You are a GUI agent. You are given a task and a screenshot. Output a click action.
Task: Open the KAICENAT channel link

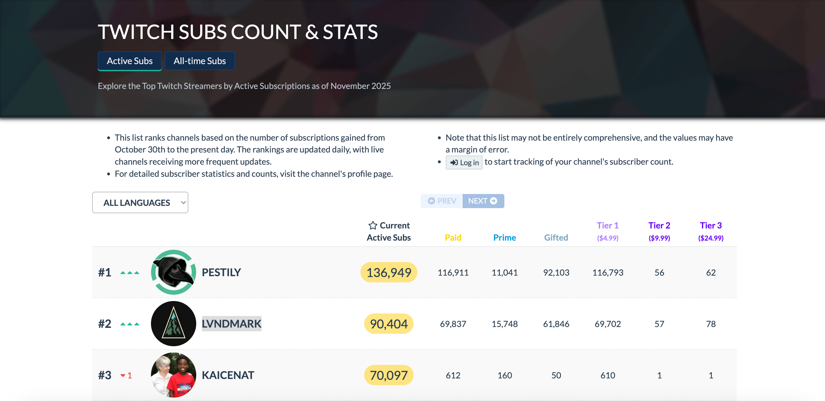(x=228, y=375)
